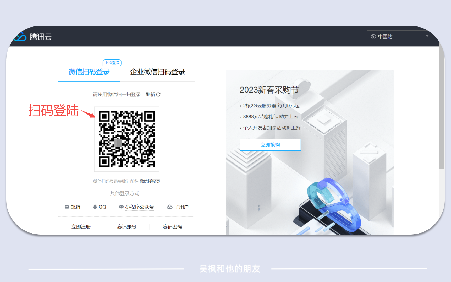Screen dimensions: 451x282
Task: Click the 立即抢购 button
Action: click(x=270, y=145)
